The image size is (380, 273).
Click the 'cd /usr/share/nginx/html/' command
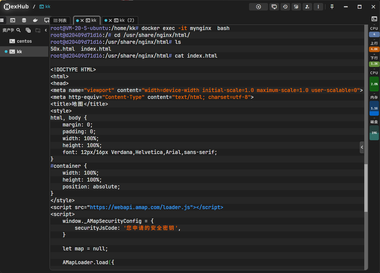point(152,35)
